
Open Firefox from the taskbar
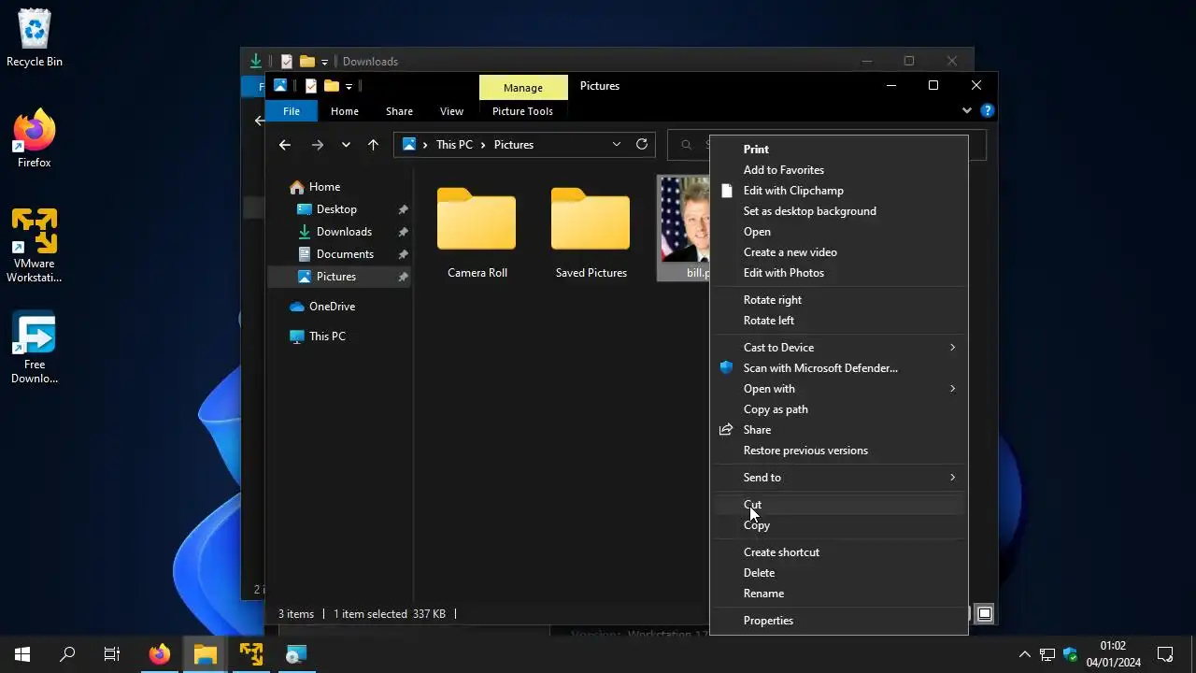click(160, 654)
